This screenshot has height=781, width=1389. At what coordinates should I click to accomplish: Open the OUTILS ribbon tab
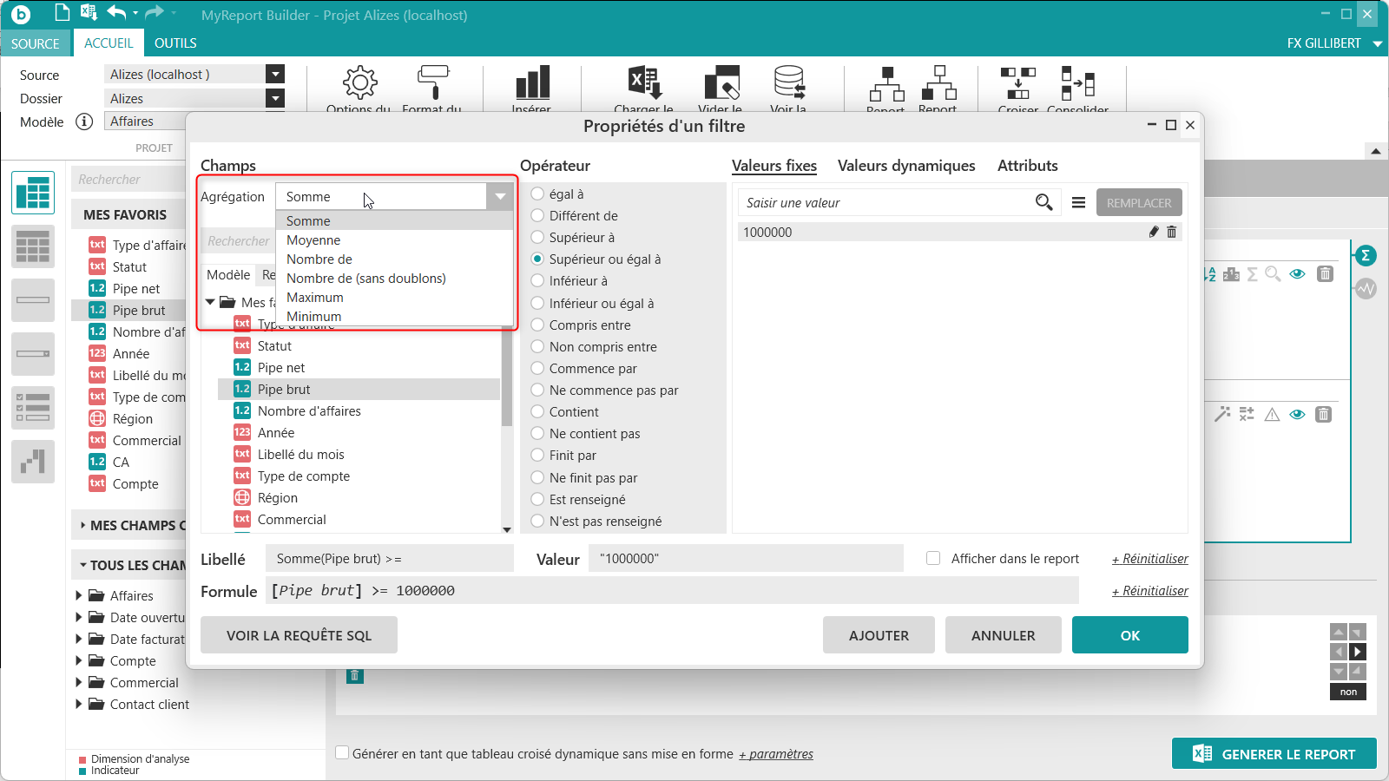tap(175, 43)
